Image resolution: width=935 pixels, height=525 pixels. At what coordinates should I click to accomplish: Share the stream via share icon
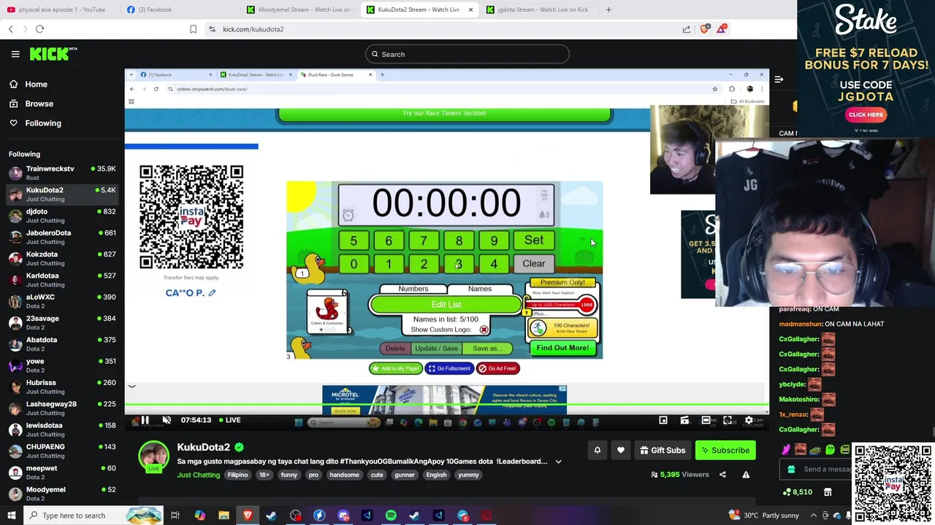[x=722, y=475]
